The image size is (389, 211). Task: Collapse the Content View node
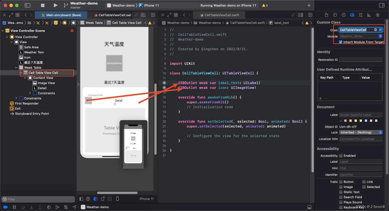click(x=26, y=78)
